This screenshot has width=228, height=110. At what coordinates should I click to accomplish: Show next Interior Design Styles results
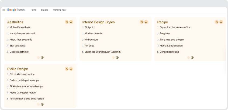point(117,58)
